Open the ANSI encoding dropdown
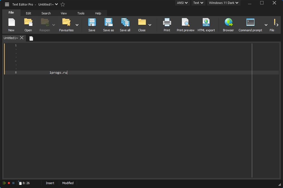The width and height of the screenshot is (283, 188). point(182,3)
